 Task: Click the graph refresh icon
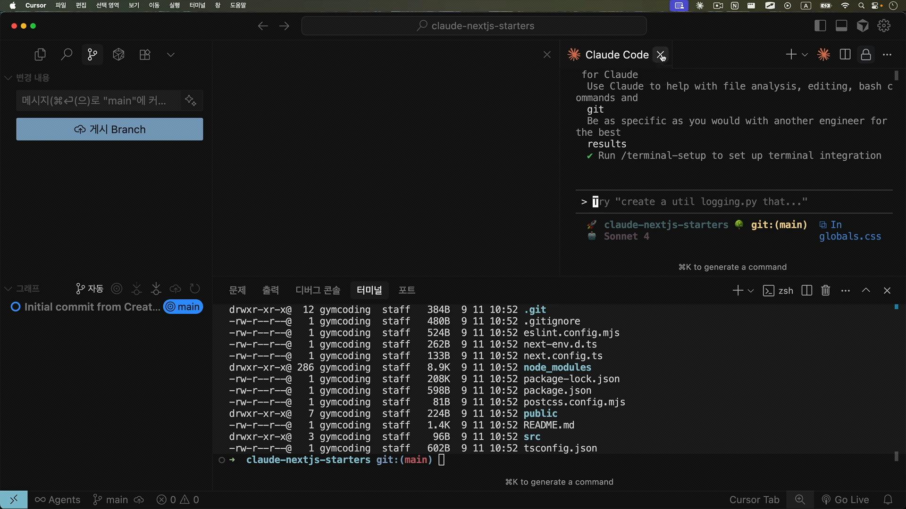pos(195,288)
